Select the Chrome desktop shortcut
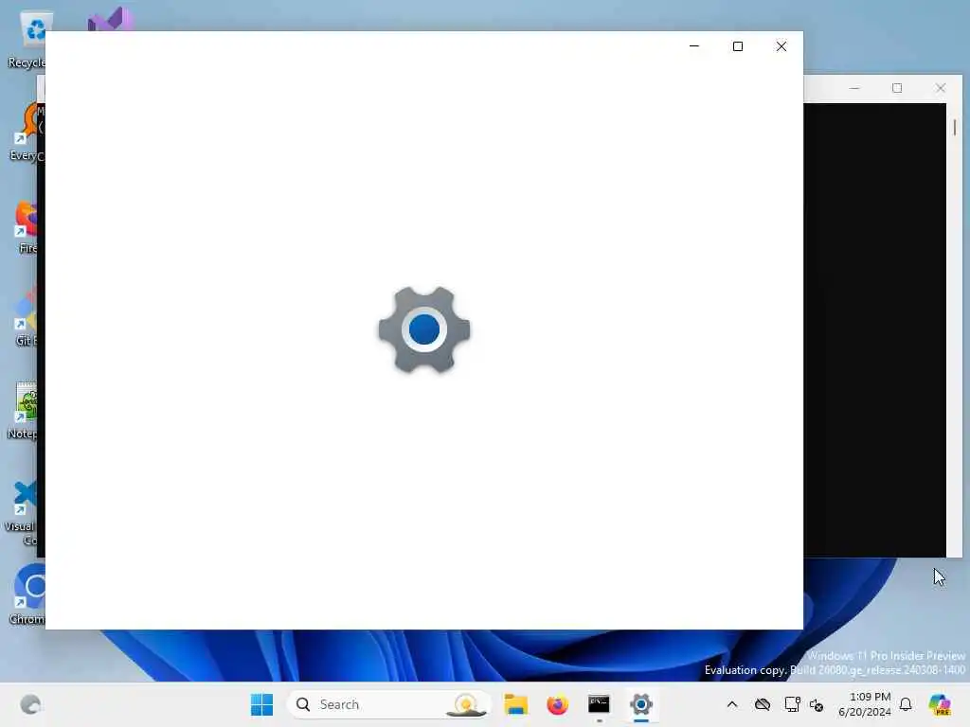This screenshot has width=970, height=727. (x=26, y=594)
